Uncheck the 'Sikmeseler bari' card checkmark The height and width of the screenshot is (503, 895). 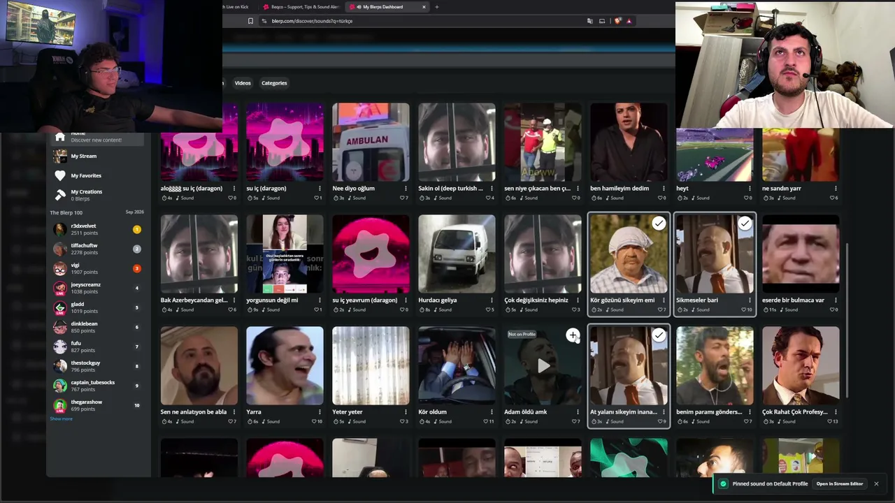745,224
